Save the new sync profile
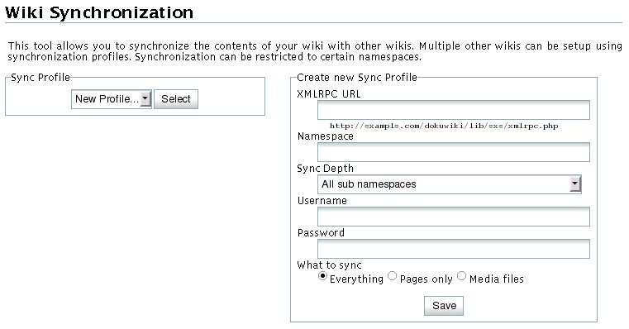629x329 pixels. point(444,306)
